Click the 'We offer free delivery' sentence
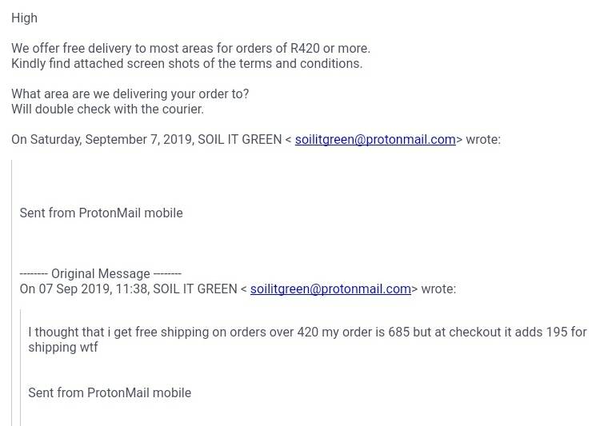This screenshot has height=426, width=612. point(191,49)
